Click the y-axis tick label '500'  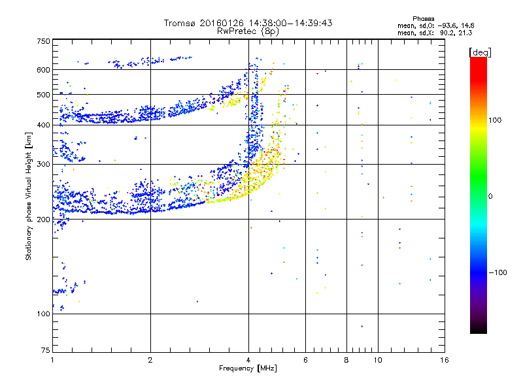coord(43,95)
